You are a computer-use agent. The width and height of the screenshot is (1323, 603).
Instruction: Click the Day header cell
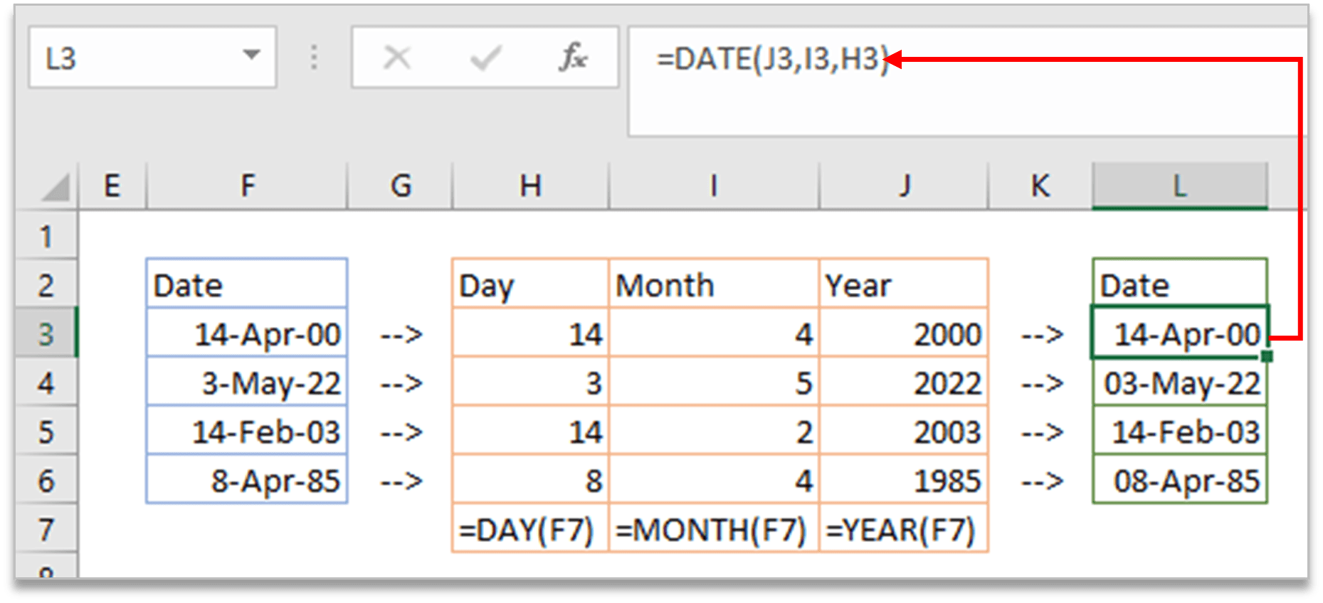[530, 284]
